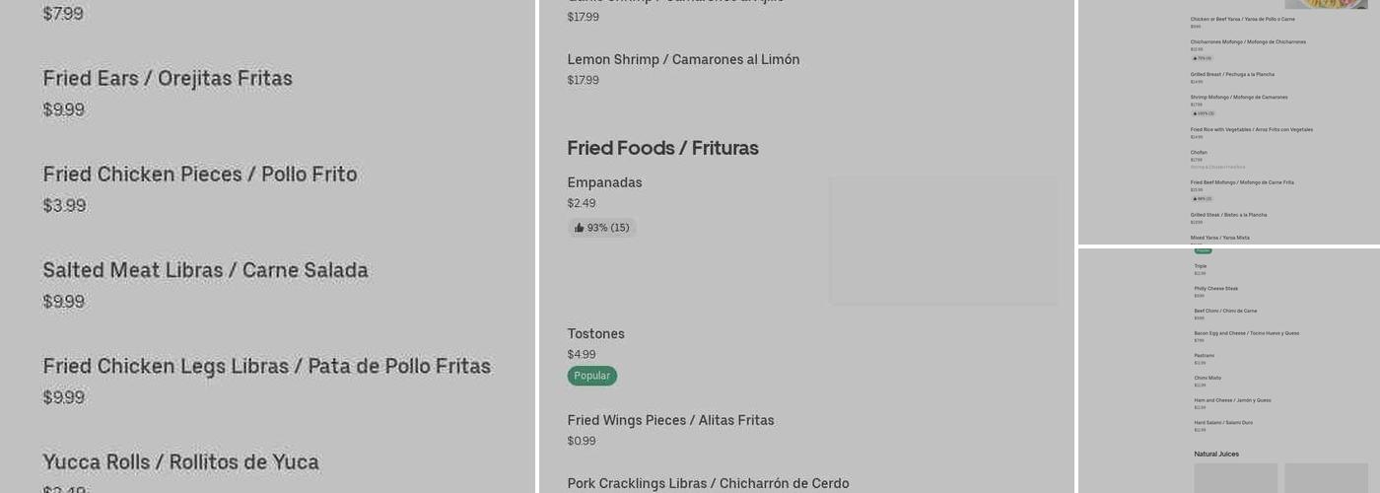Open the Philly Cheese Steak item

tap(1215, 289)
